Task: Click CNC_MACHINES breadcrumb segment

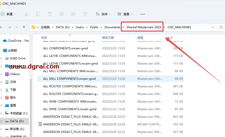Action: [179, 27]
